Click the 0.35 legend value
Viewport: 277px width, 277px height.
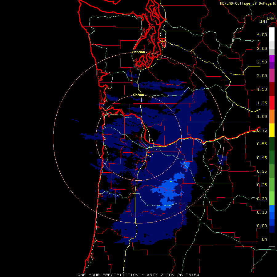pyautogui.click(x=262, y=171)
